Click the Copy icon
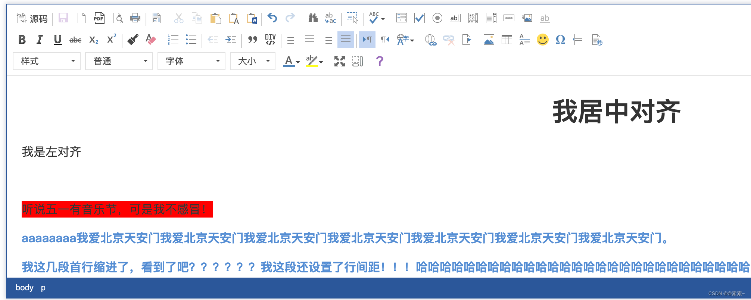Screen dimensions: 751x300 (197, 18)
